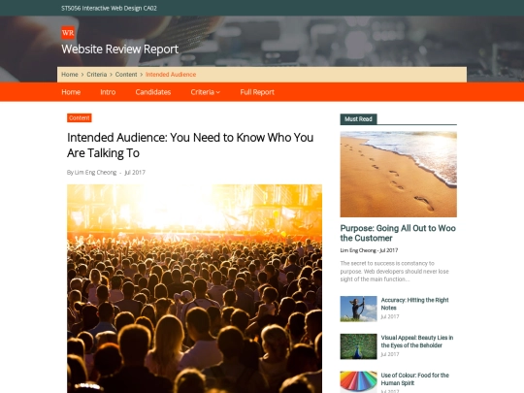Click the archer thumbnail image

click(x=358, y=309)
